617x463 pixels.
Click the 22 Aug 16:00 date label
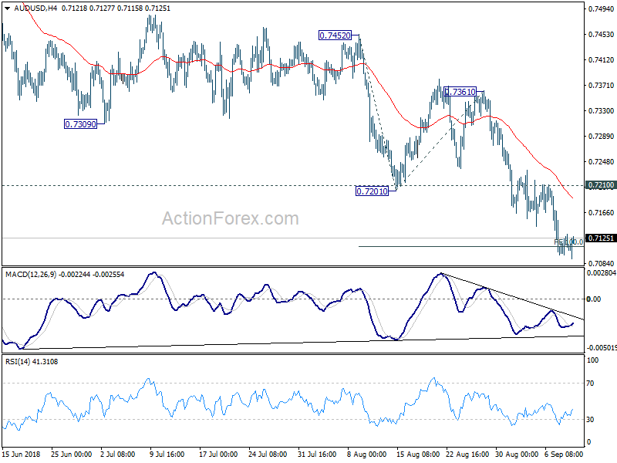pyautogui.click(x=467, y=454)
